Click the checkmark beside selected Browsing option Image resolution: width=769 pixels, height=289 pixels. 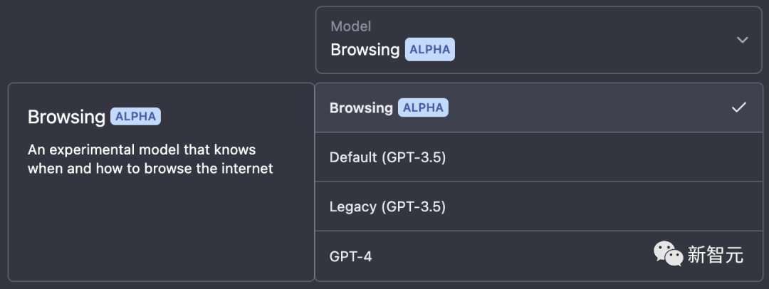[738, 107]
